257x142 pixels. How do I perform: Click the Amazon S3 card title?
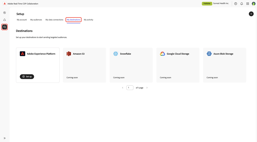79,54
